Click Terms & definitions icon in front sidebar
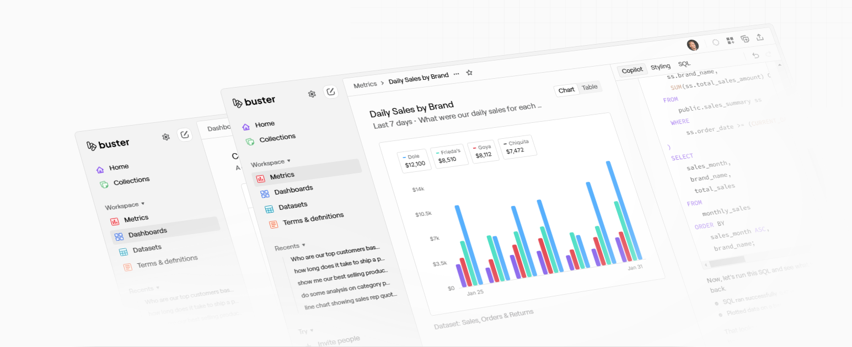Viewport: 852px width, 347px height. coord(274,224)
